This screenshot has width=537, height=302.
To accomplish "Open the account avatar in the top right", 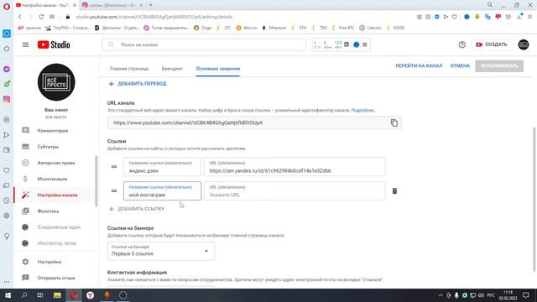I will pyautogui.click(x=524, y=44).
